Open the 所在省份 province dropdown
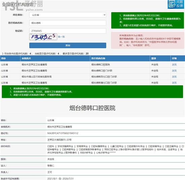Screen dimensions: 185x180 click(x=68, y=15)
